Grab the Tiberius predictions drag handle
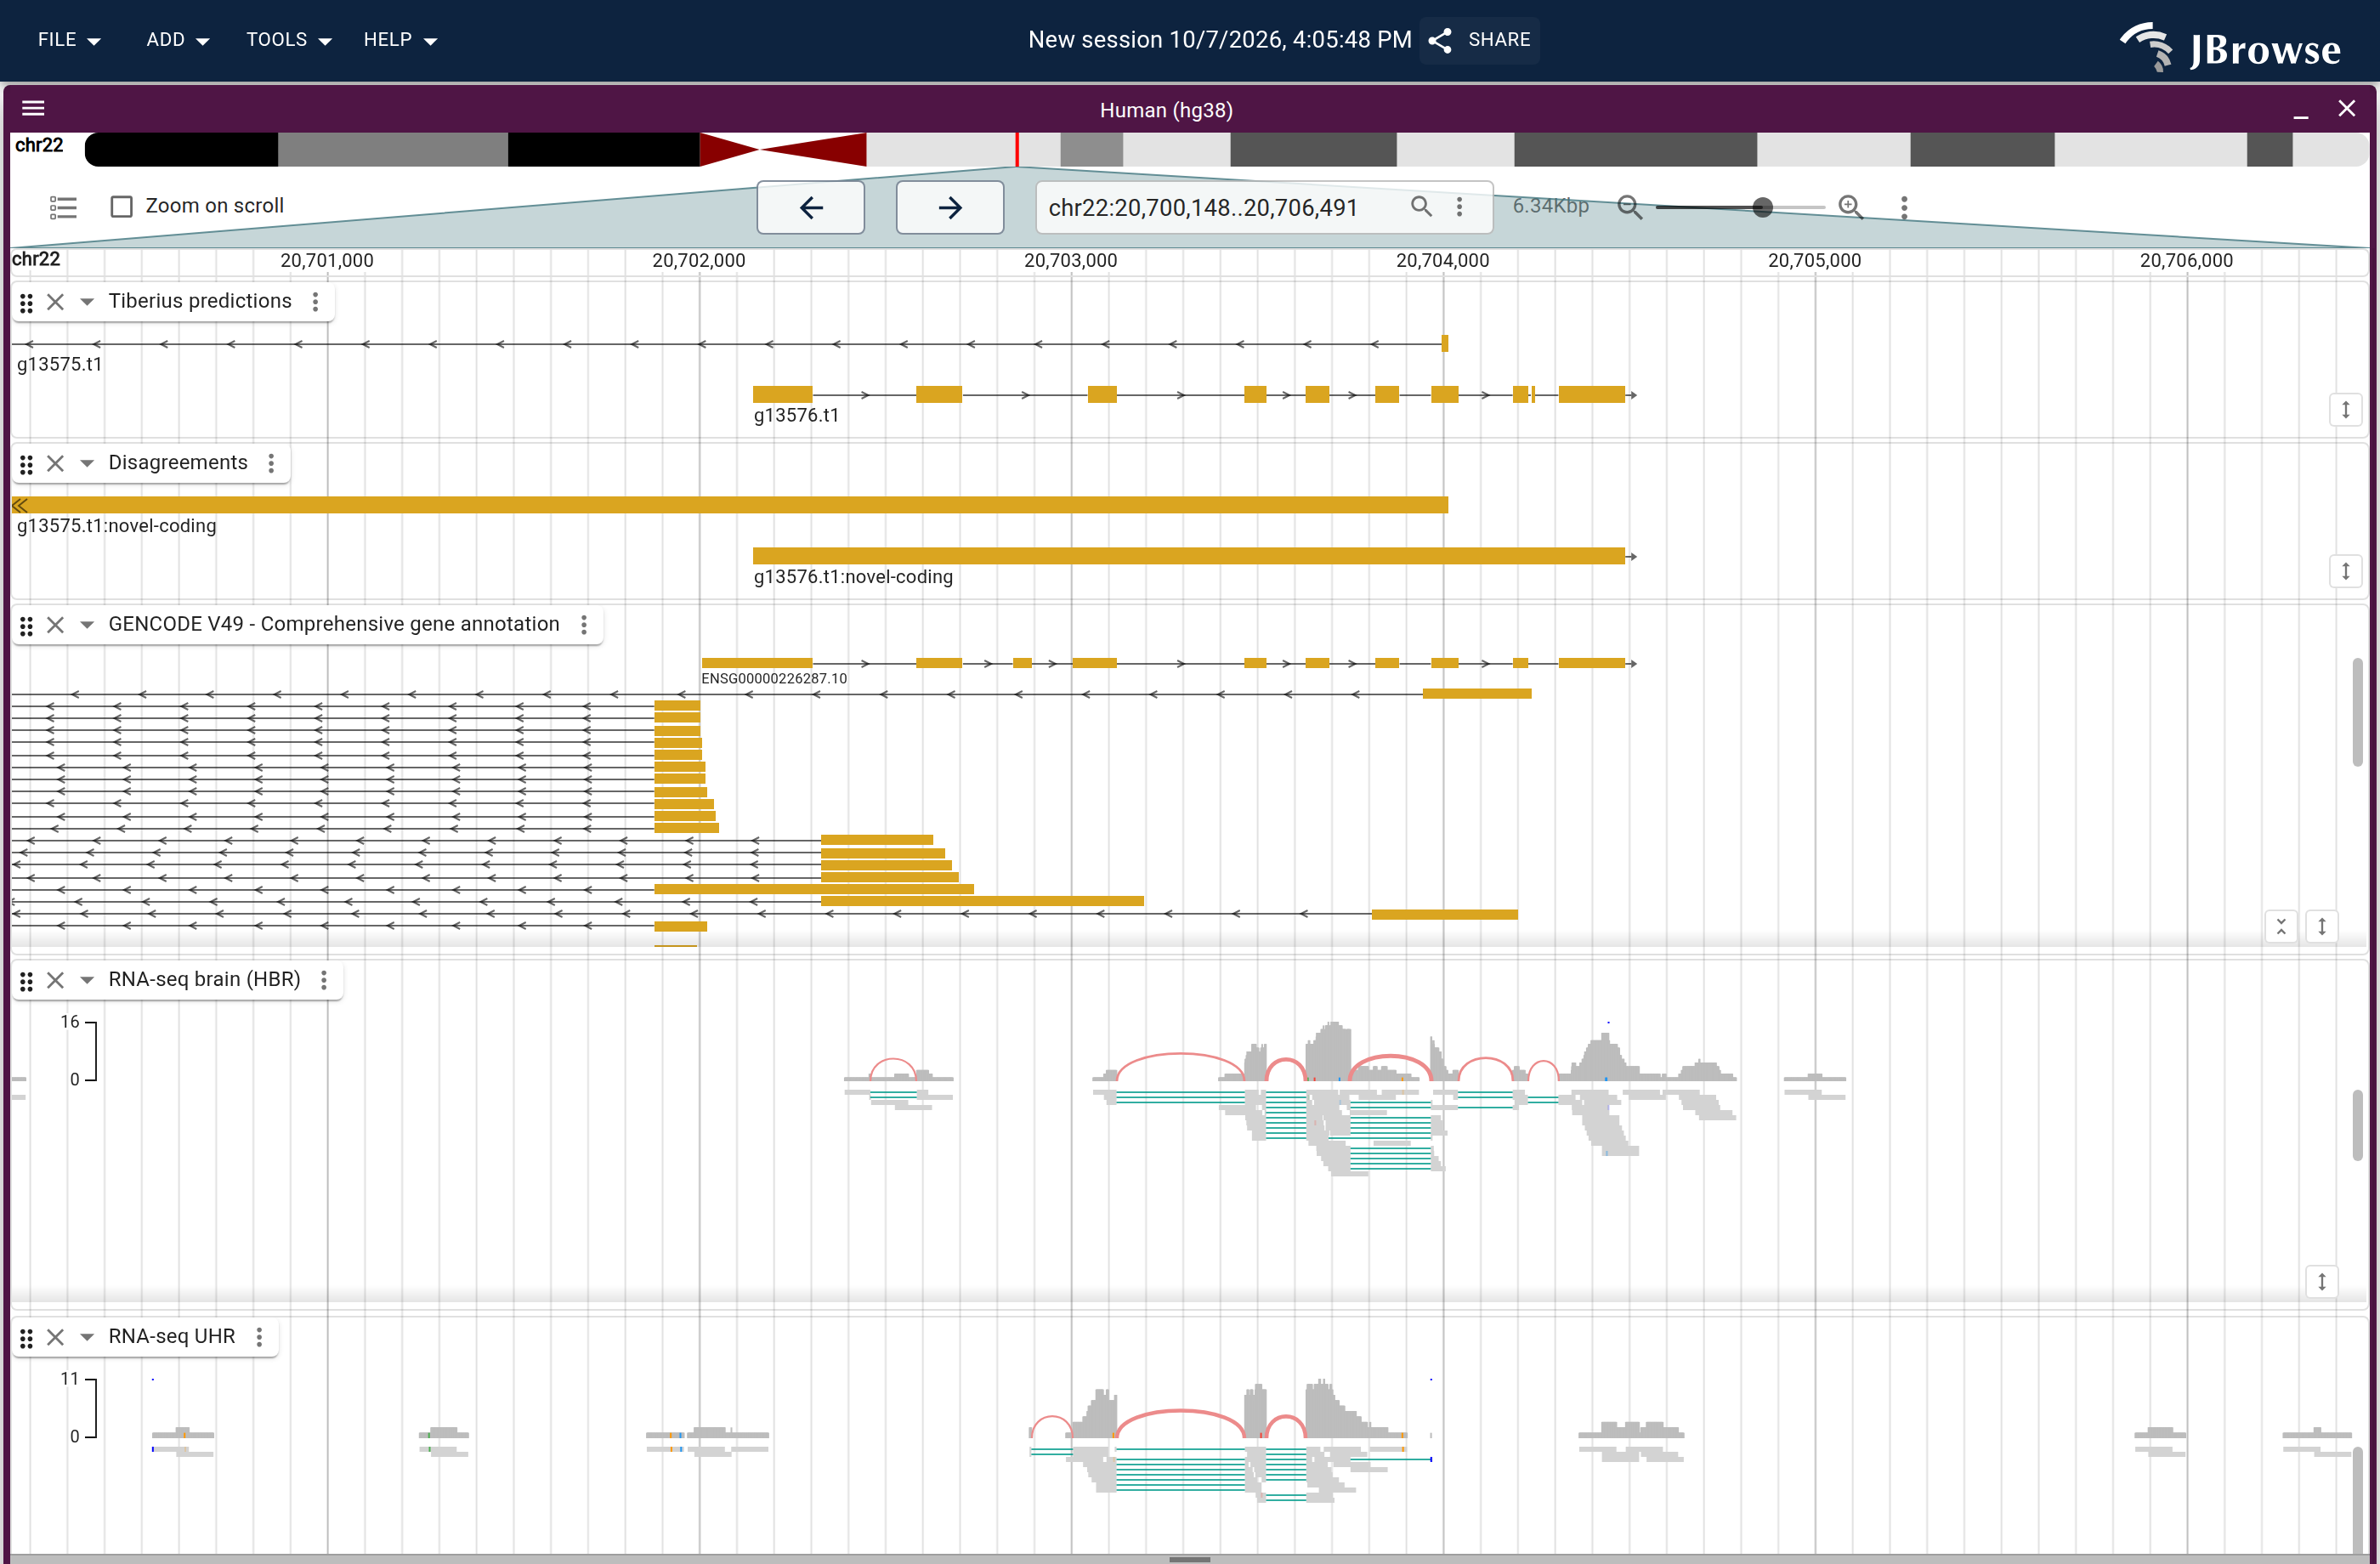 [27, 302]
